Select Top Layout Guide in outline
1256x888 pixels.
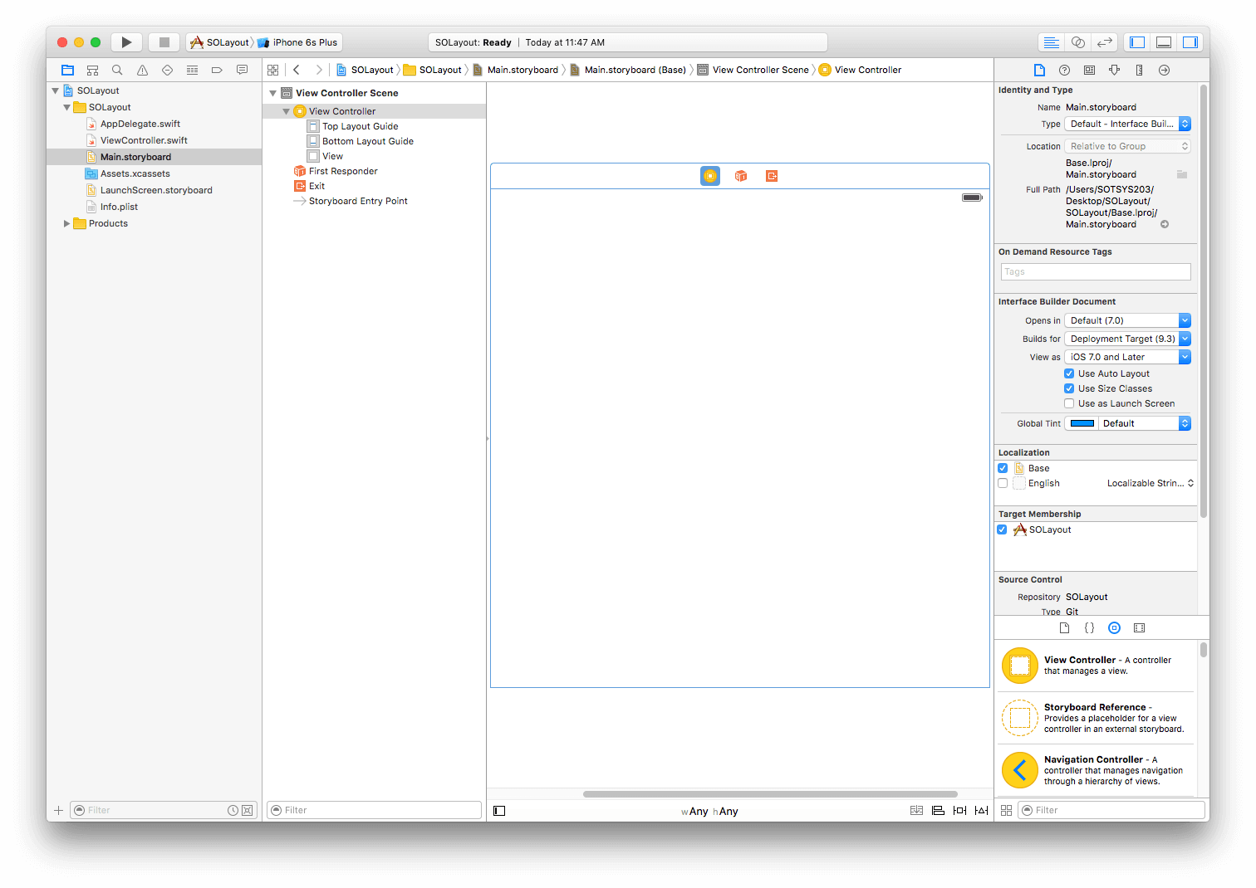[x=360, y=126]
